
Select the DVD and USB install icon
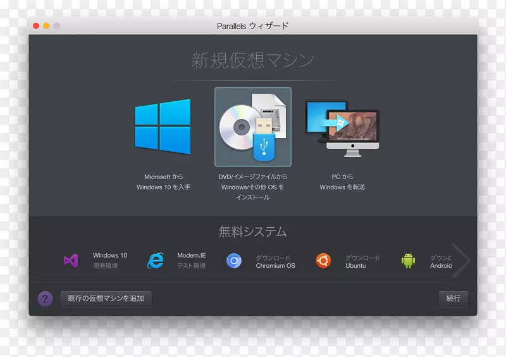point(253,127)
